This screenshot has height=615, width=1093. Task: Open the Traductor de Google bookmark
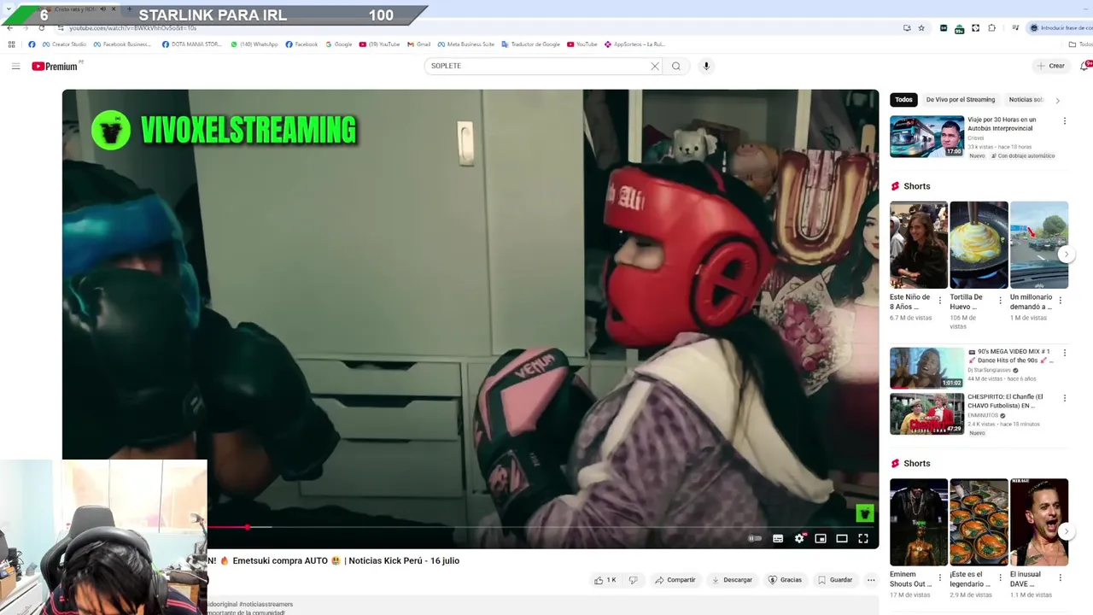(x=530, y=44)
